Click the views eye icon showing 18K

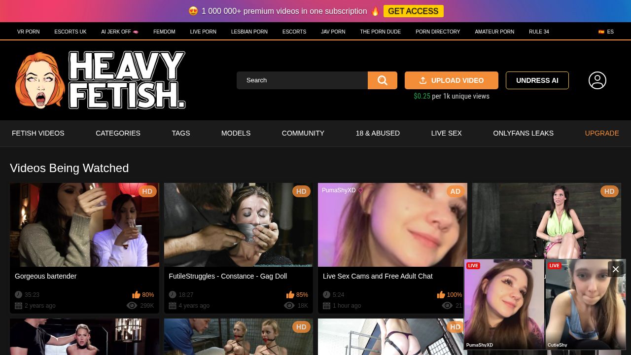pos(289,306)
